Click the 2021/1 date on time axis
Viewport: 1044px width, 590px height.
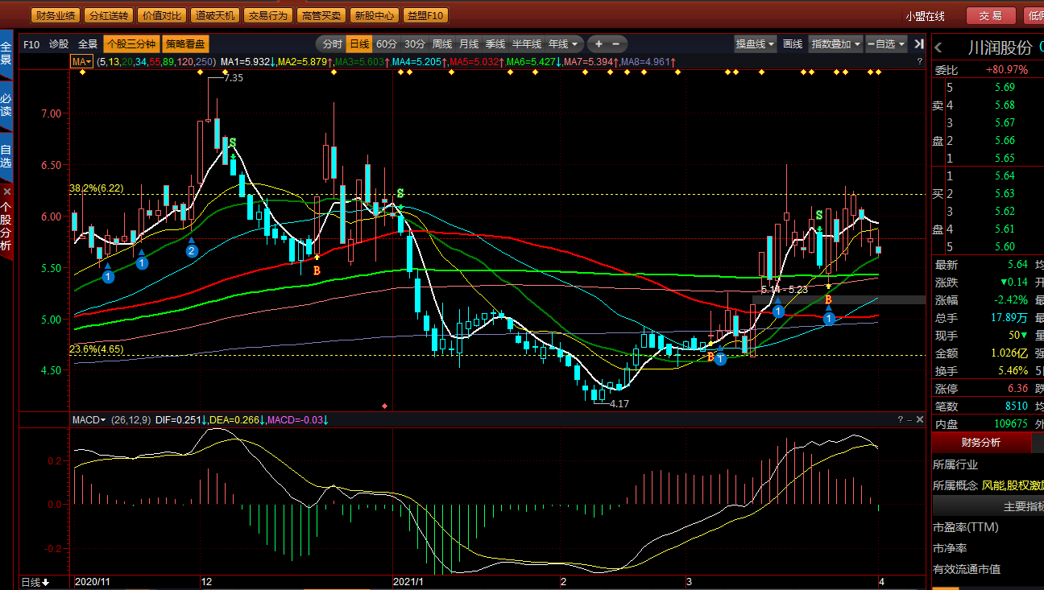[x=407, y=581]
